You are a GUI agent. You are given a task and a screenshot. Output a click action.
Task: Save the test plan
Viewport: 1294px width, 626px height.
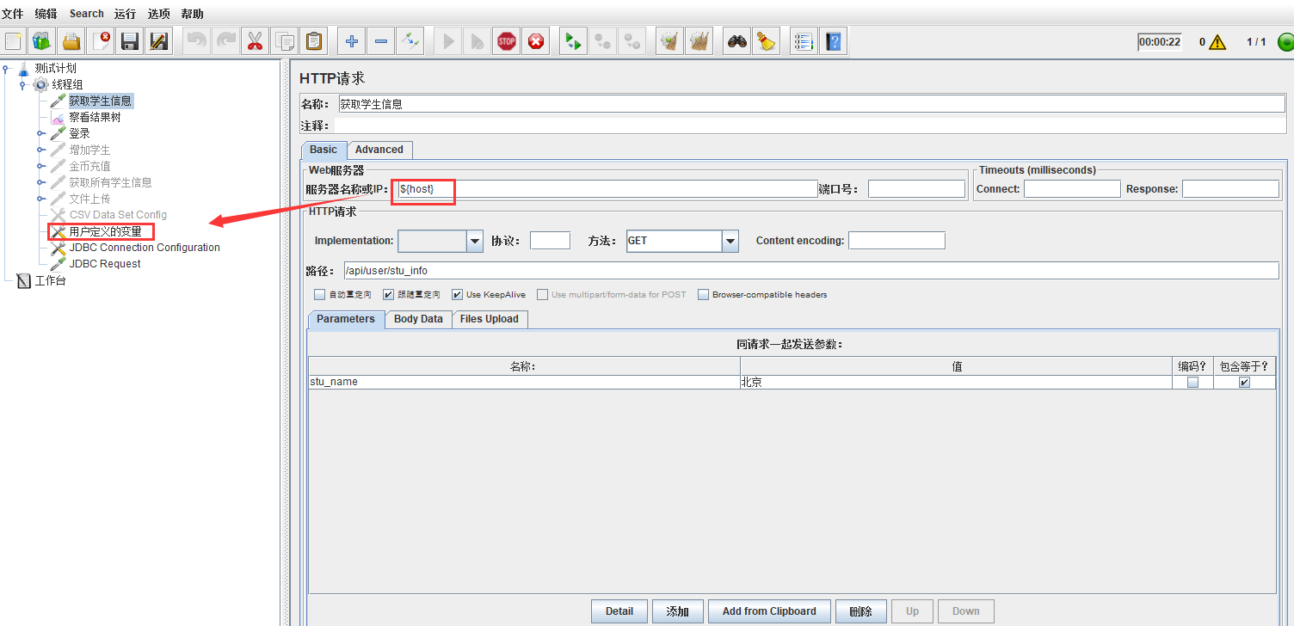pos(130,40)
